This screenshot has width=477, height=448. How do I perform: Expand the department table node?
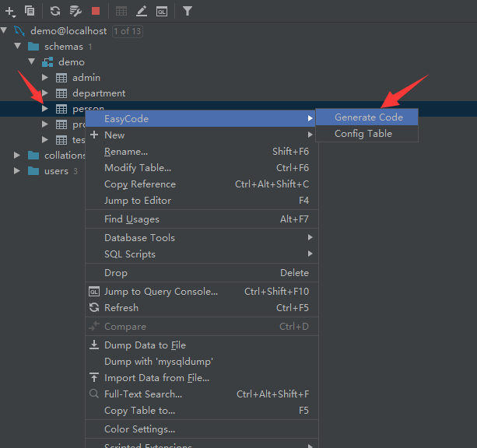[45, 93]
